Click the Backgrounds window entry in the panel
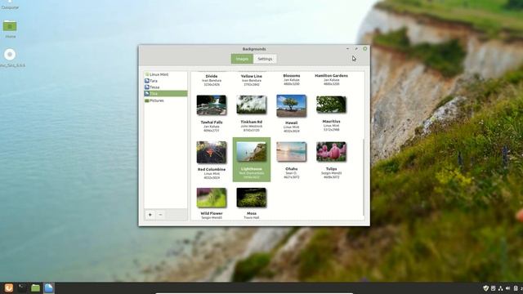The image size is (523, 294). (49, 287)
